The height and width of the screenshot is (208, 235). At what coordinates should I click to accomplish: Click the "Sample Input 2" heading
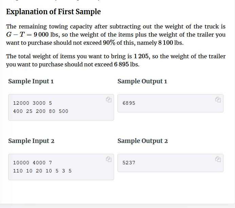coord(31,141)
